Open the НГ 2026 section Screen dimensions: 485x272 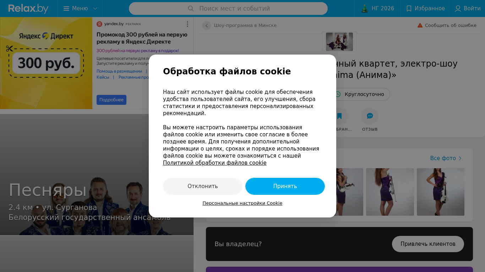(377, 8)
